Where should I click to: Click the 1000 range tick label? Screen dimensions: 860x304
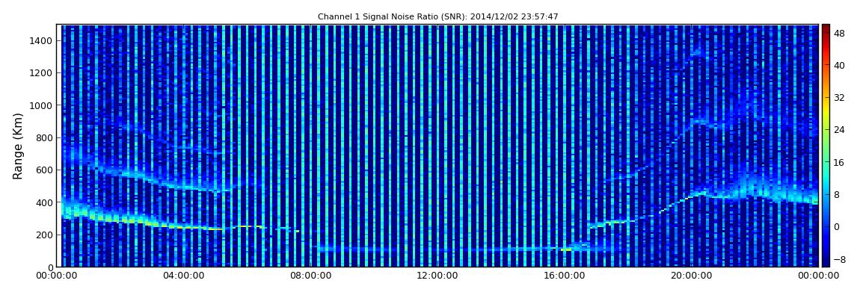pyautogui.click(x=42, y=105)
